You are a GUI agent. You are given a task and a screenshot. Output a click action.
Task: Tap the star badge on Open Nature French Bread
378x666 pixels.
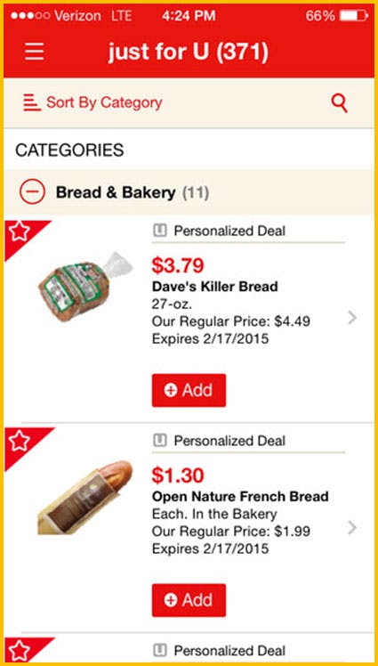[20, 442]
